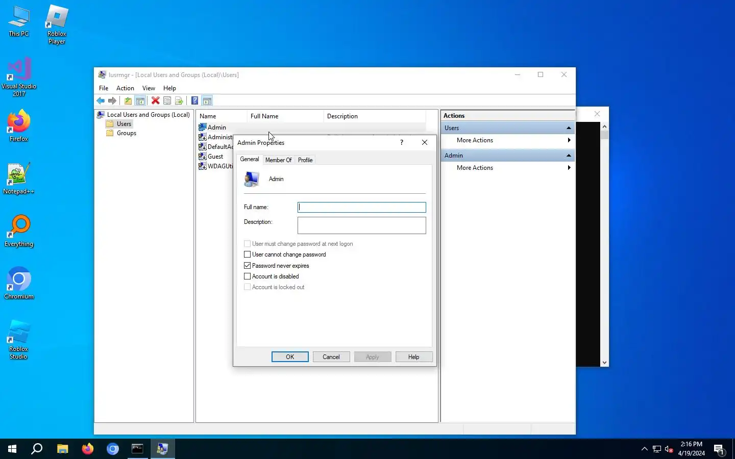This screenshot has width=735, height=459.
Task: Open File Explorer from the taskbar
Action: click(62, 449)
